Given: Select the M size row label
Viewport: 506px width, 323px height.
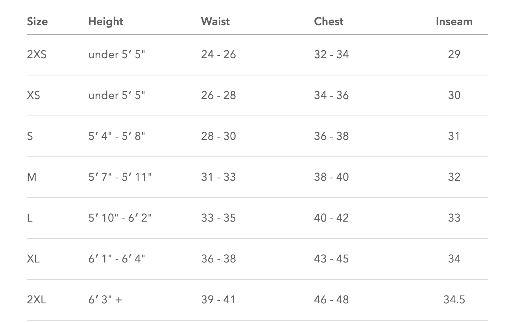Looking at the screenshot, I should coord(31,177).
